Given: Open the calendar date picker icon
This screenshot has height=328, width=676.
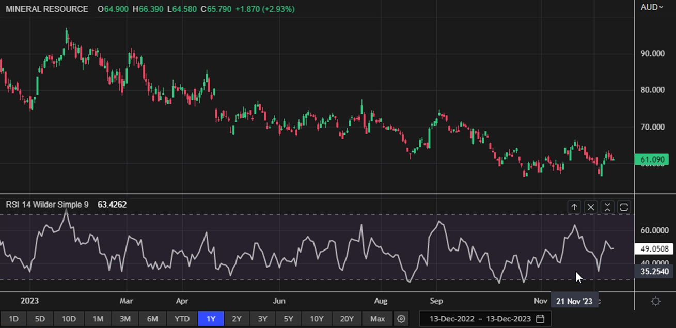Looking at the screenshot, I should 540,319.
